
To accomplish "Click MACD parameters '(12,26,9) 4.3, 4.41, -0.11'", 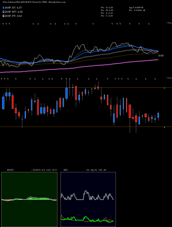I will click(44, 170).
